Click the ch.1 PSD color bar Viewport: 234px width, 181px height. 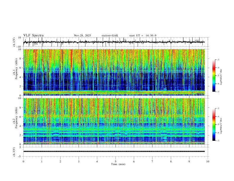(x=214, y=75)
